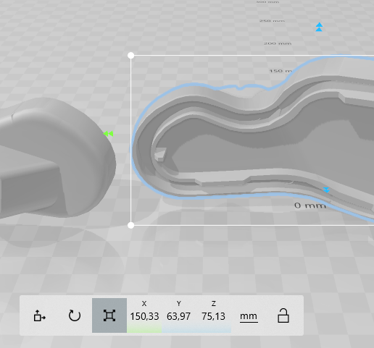Select the Move tool icon
Screen dimensions: 374x348
40,315
